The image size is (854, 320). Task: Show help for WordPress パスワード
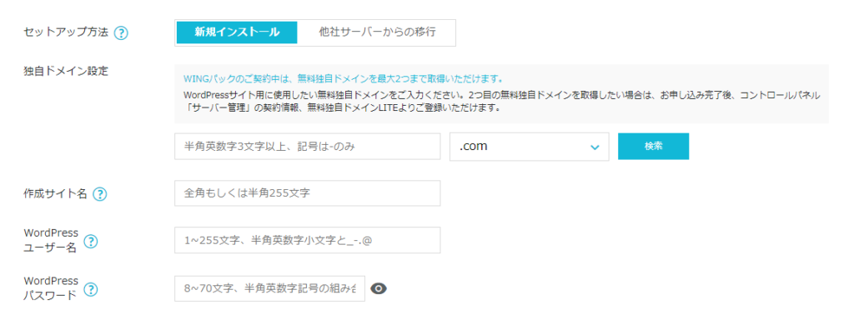91,290
